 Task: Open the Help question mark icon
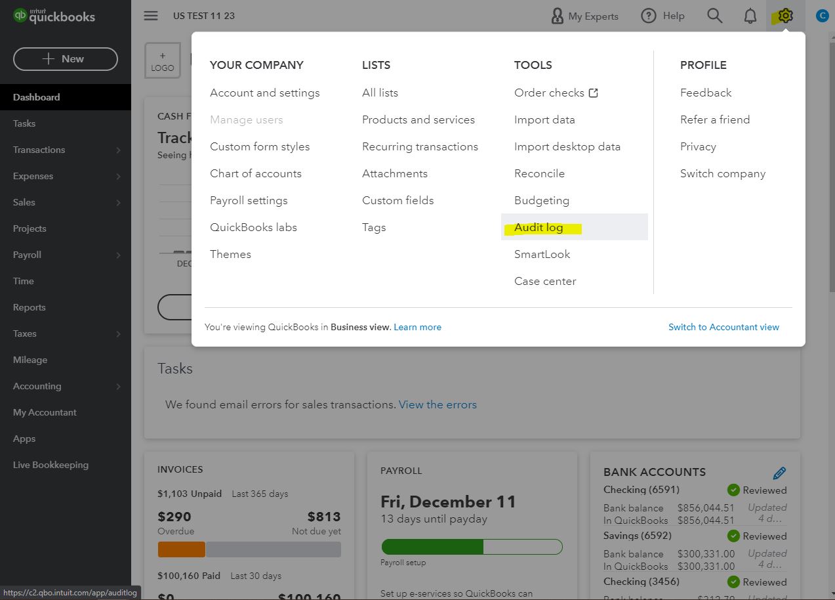coord(648,16)
